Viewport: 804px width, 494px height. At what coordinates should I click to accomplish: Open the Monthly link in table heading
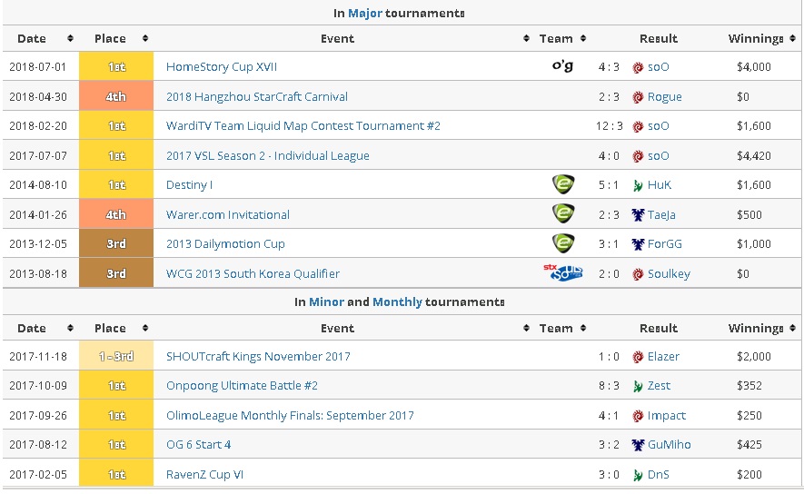[397, 302]
